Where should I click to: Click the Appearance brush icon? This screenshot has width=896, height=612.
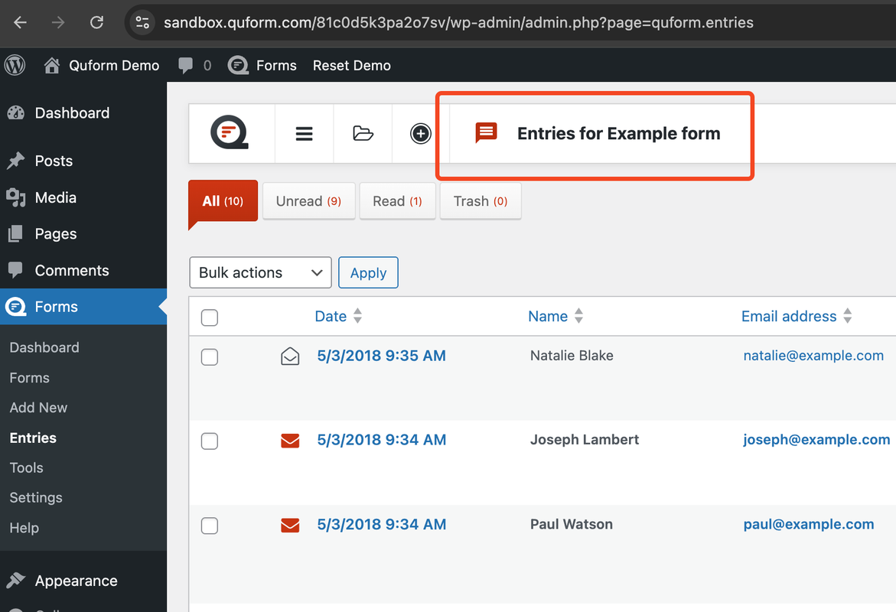click(x=16, y=581)
